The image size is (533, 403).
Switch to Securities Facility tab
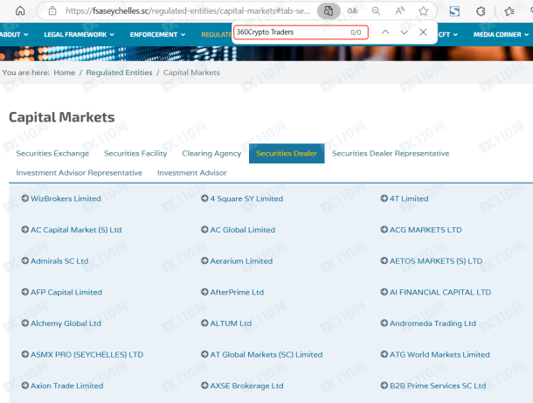135,153
